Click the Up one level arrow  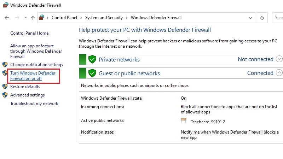pos(33,18)
